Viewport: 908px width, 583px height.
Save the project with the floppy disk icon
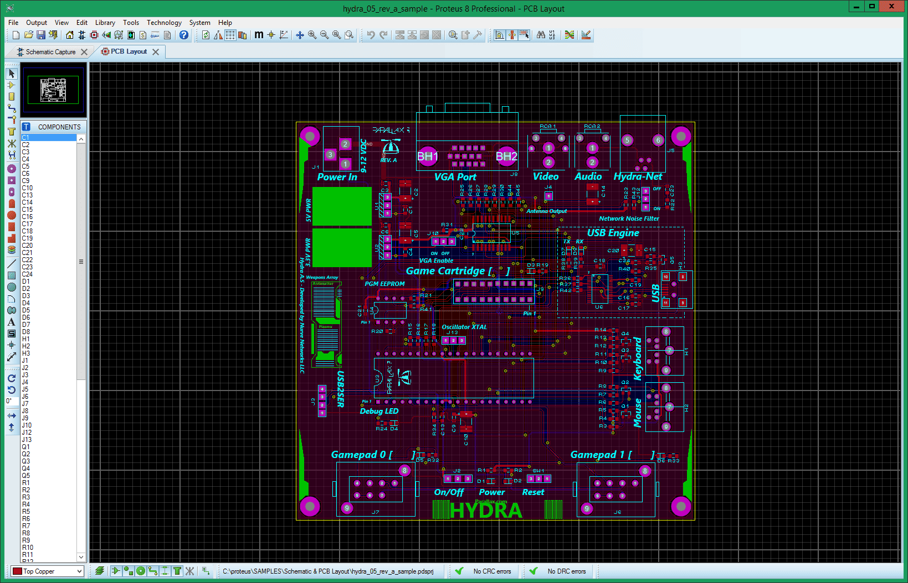coord(40,35)
